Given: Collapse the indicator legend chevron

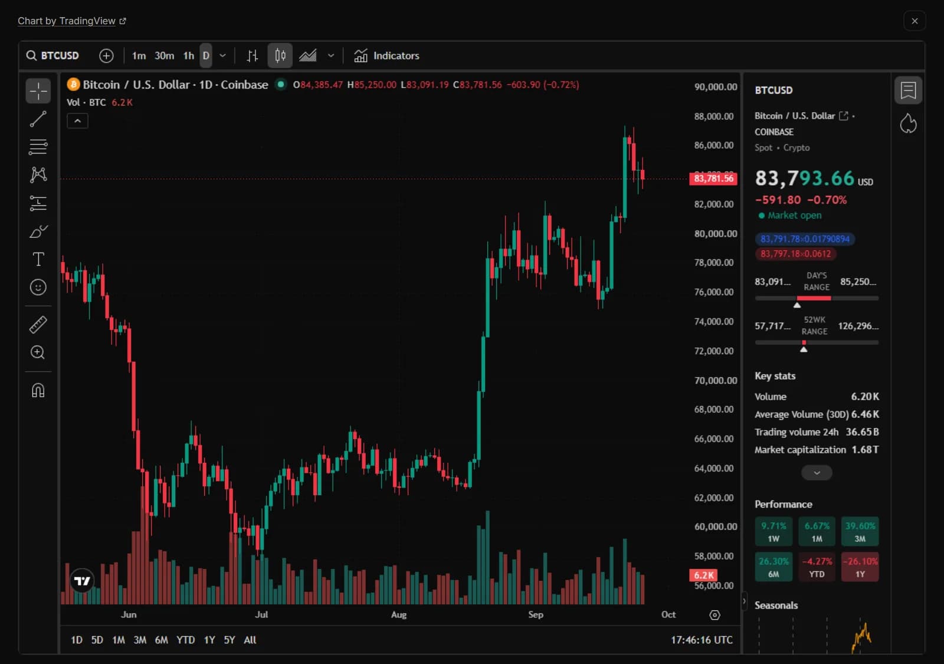Looking at the screenshot, I should coord(77,121).
